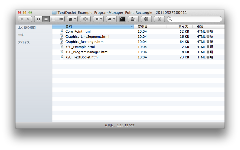
Task: Select Graphics_LineSegment.html file
Action: (x=87, y=37)
